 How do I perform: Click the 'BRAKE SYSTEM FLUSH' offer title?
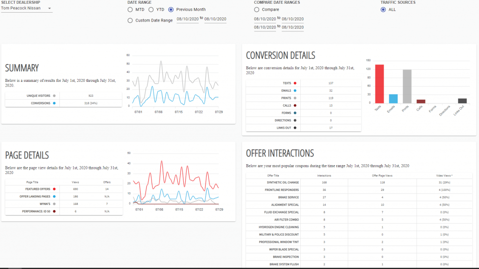[284, 264]
